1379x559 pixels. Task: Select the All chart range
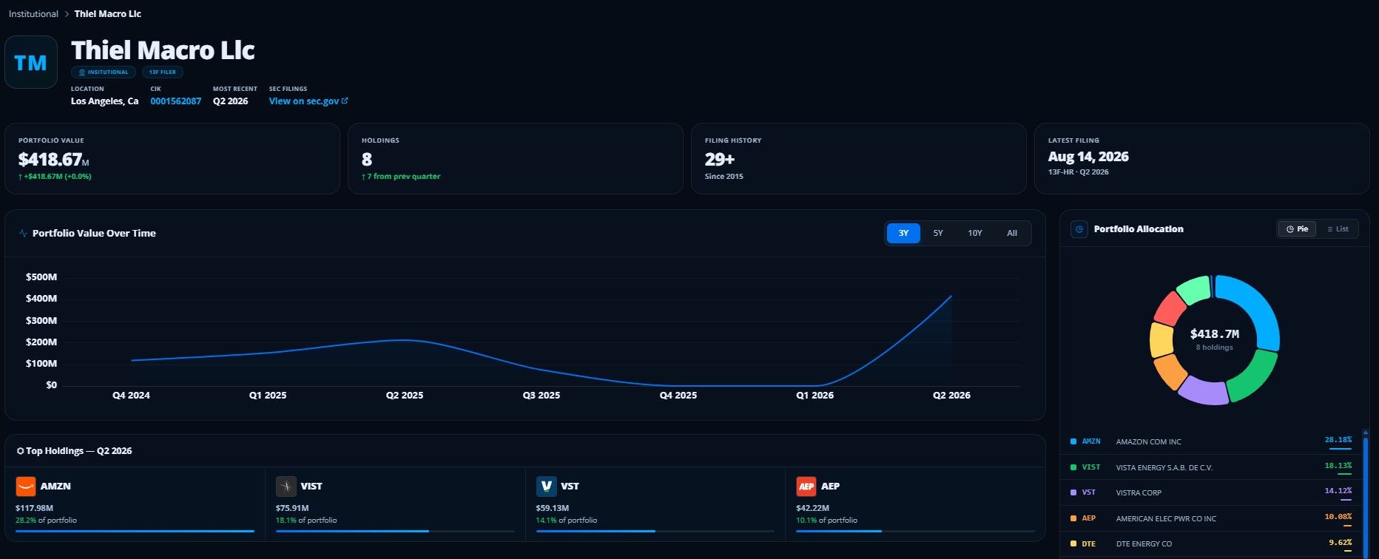1012,233
